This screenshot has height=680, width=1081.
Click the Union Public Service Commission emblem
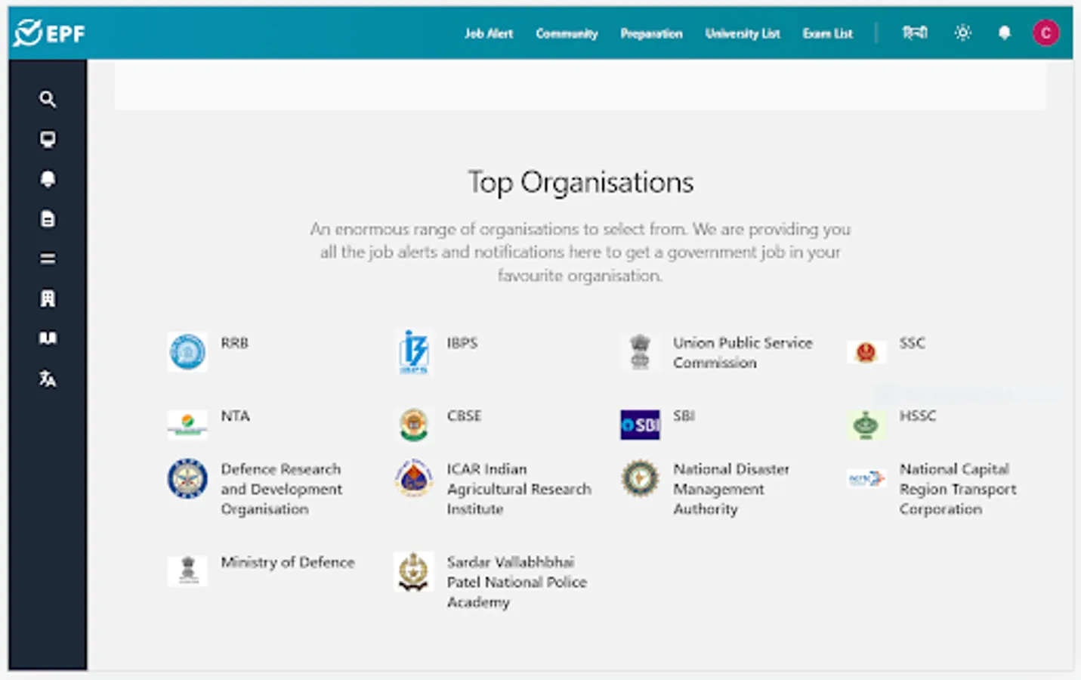pyautogui.click(x=640, y=352)
